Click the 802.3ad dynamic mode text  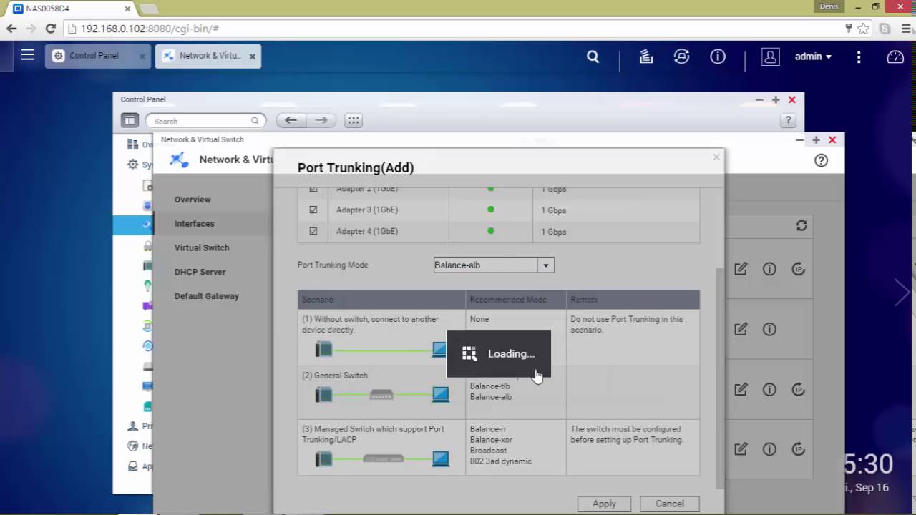501,461
